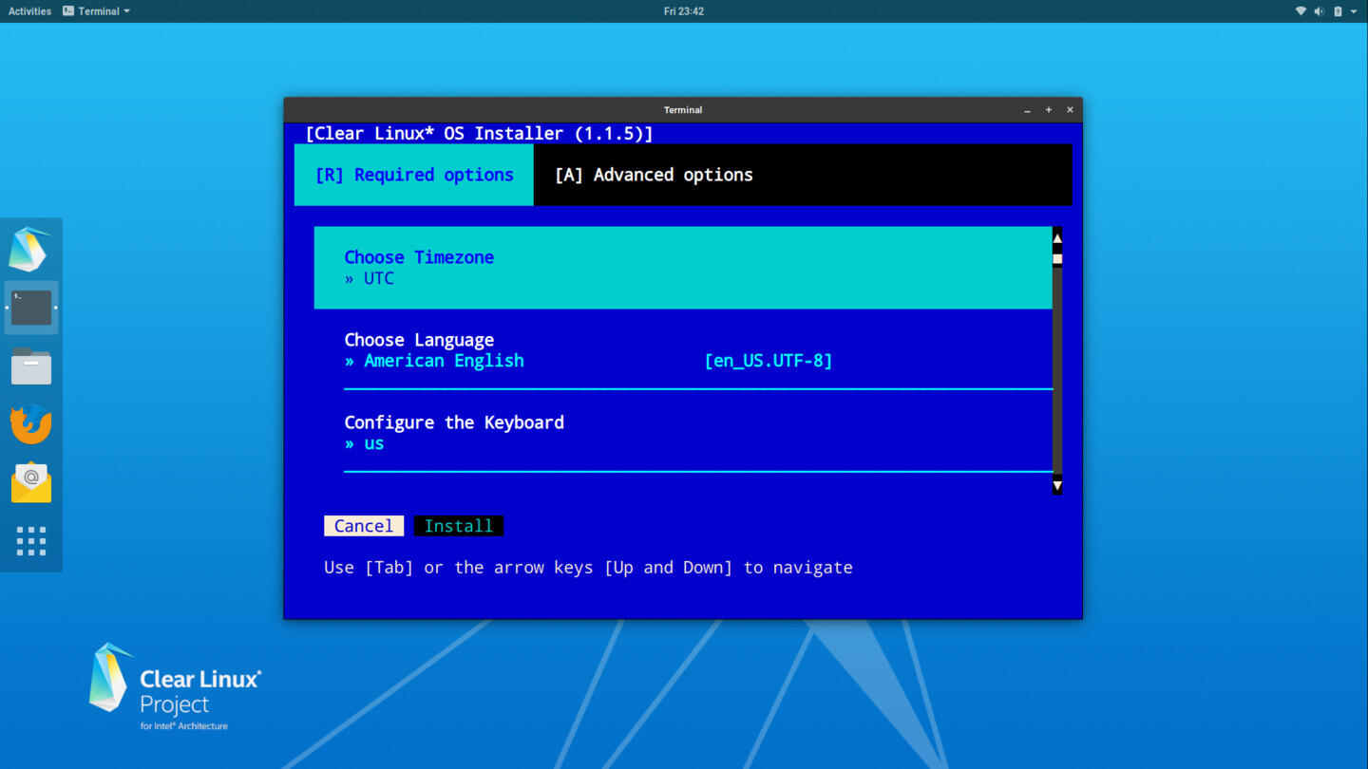The image size is (1368, 769).
Task: Open the volume icon in top bar
Action: coord(1319,11)
